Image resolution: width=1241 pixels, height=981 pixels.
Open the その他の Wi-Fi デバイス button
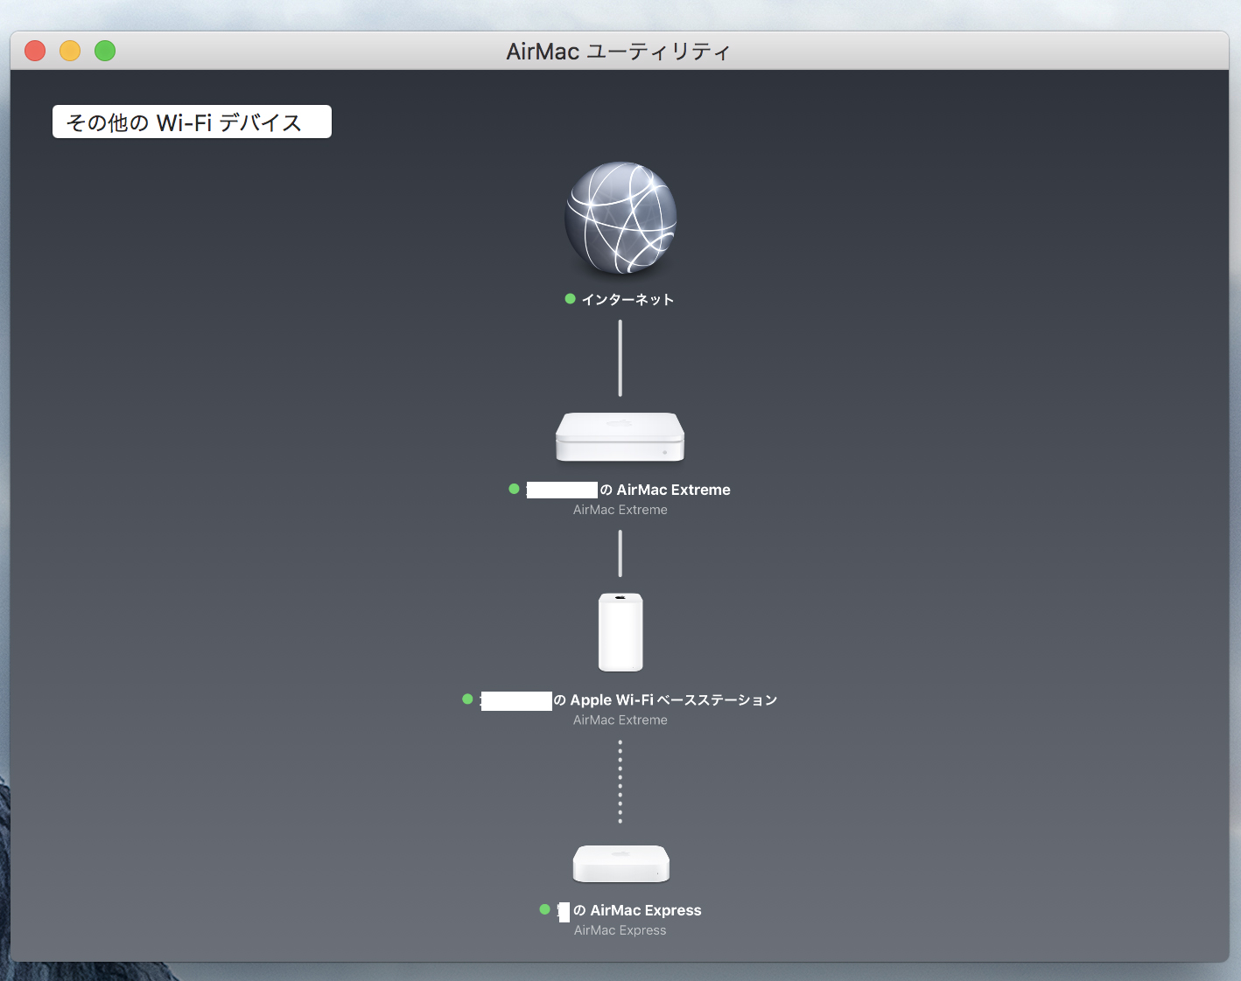click(192, 122)
